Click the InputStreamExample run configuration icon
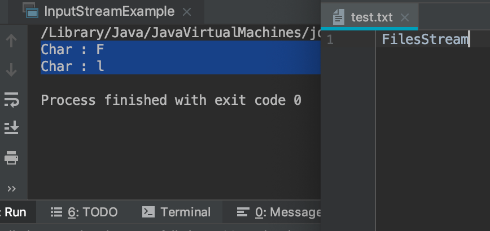Image resolution: width=490 pixels, height=231 pixels. coord(30,10)
